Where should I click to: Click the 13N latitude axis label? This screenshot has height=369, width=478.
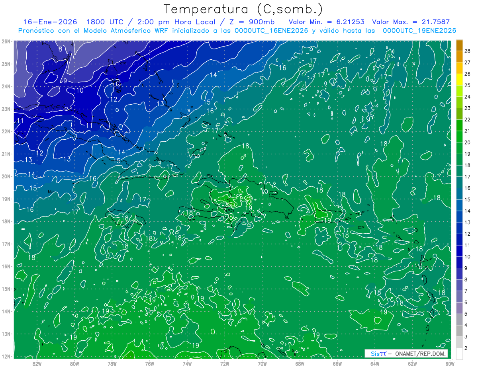(6, 334)
